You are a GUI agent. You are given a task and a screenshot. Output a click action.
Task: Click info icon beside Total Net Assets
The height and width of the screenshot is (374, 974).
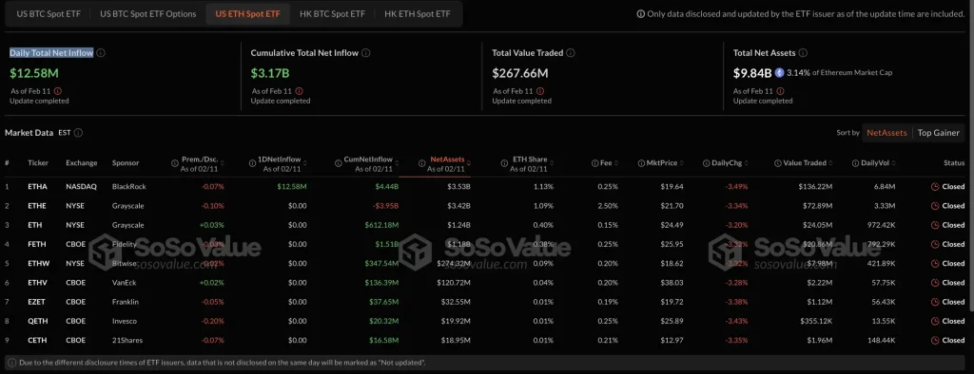[803, 53]
